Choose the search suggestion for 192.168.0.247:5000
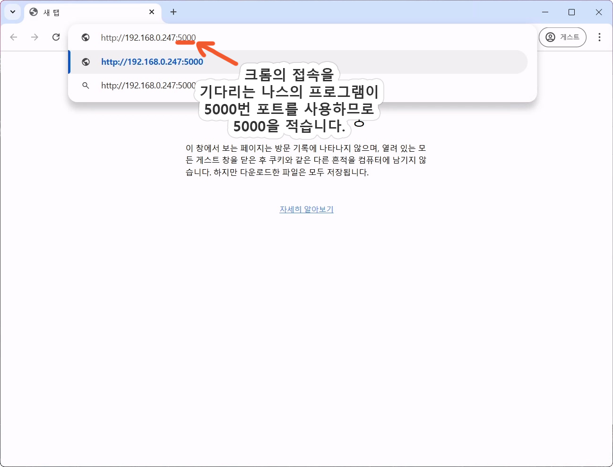Image resolution: width=613 pixels, height=467 pixels. tap(147, 86)
